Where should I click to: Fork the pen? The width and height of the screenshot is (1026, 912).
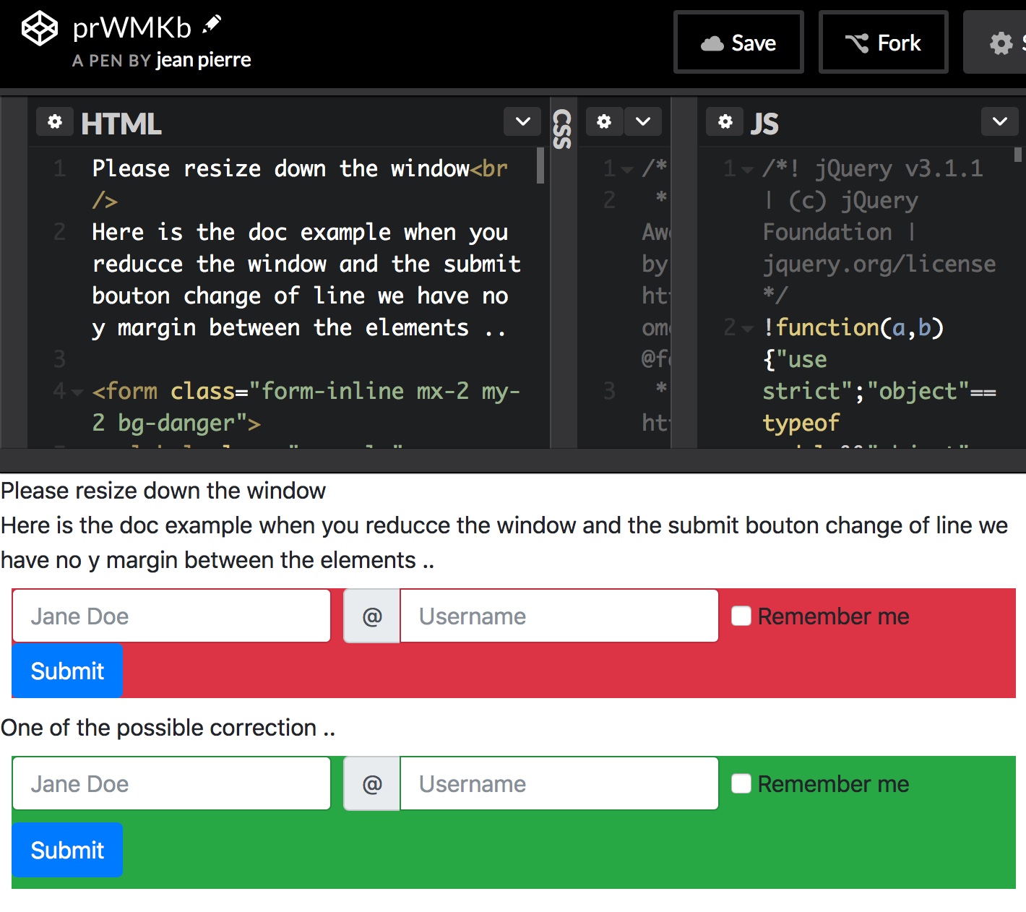pos(883,42)
